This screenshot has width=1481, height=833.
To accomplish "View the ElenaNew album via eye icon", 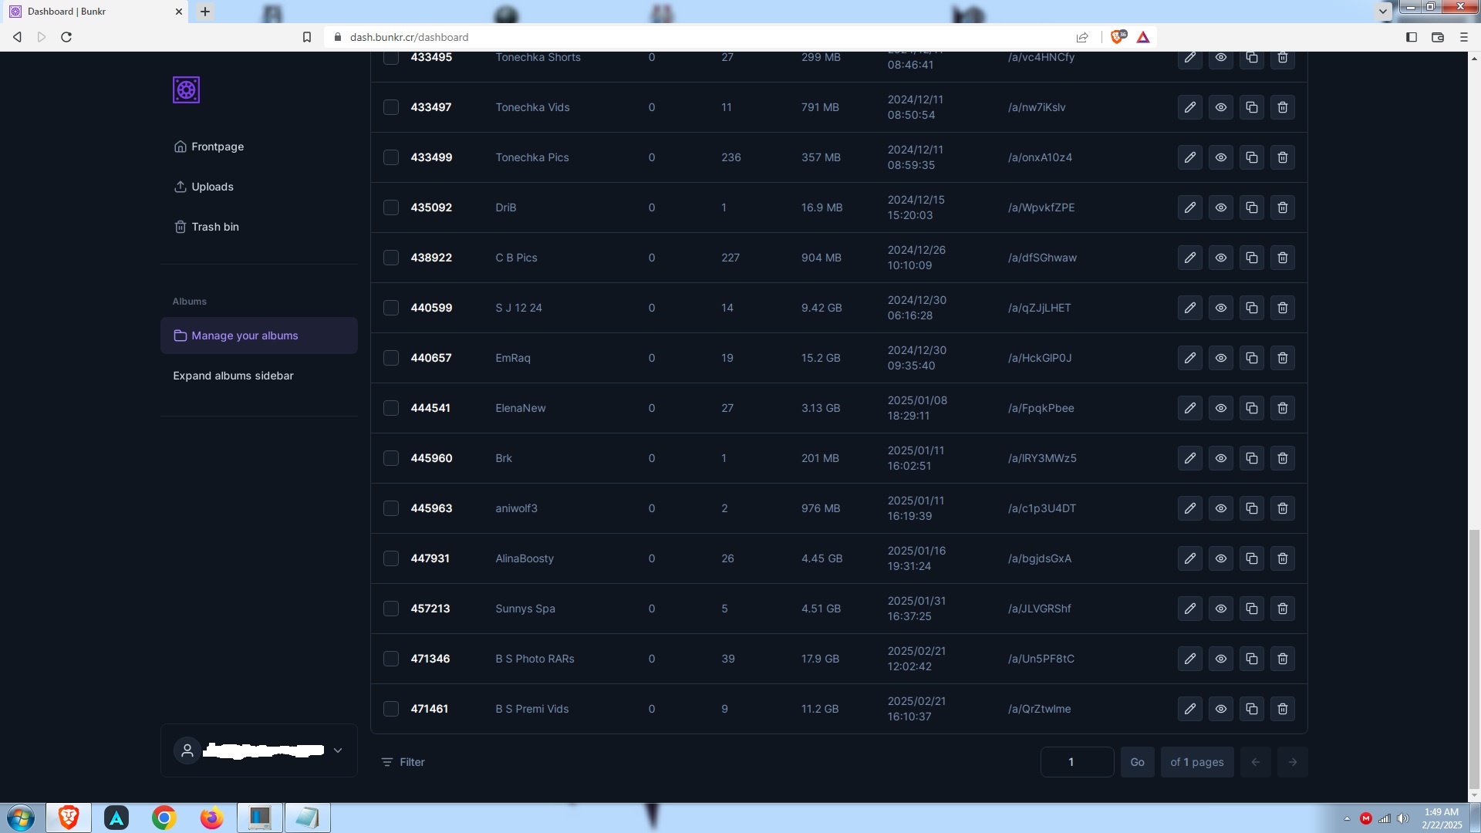I will coord(1221,408).
